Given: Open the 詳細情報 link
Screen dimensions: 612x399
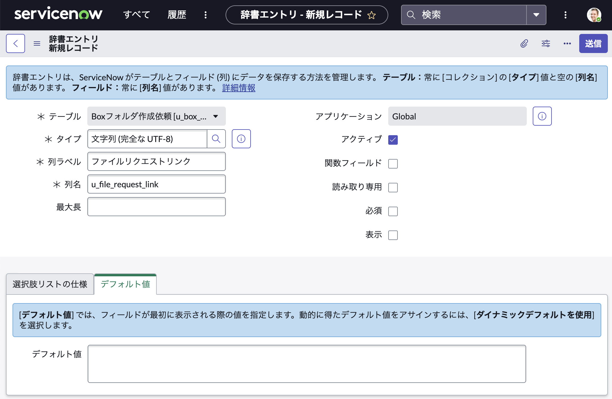Looking at the screenshot, I should click(x=238, y=88).
